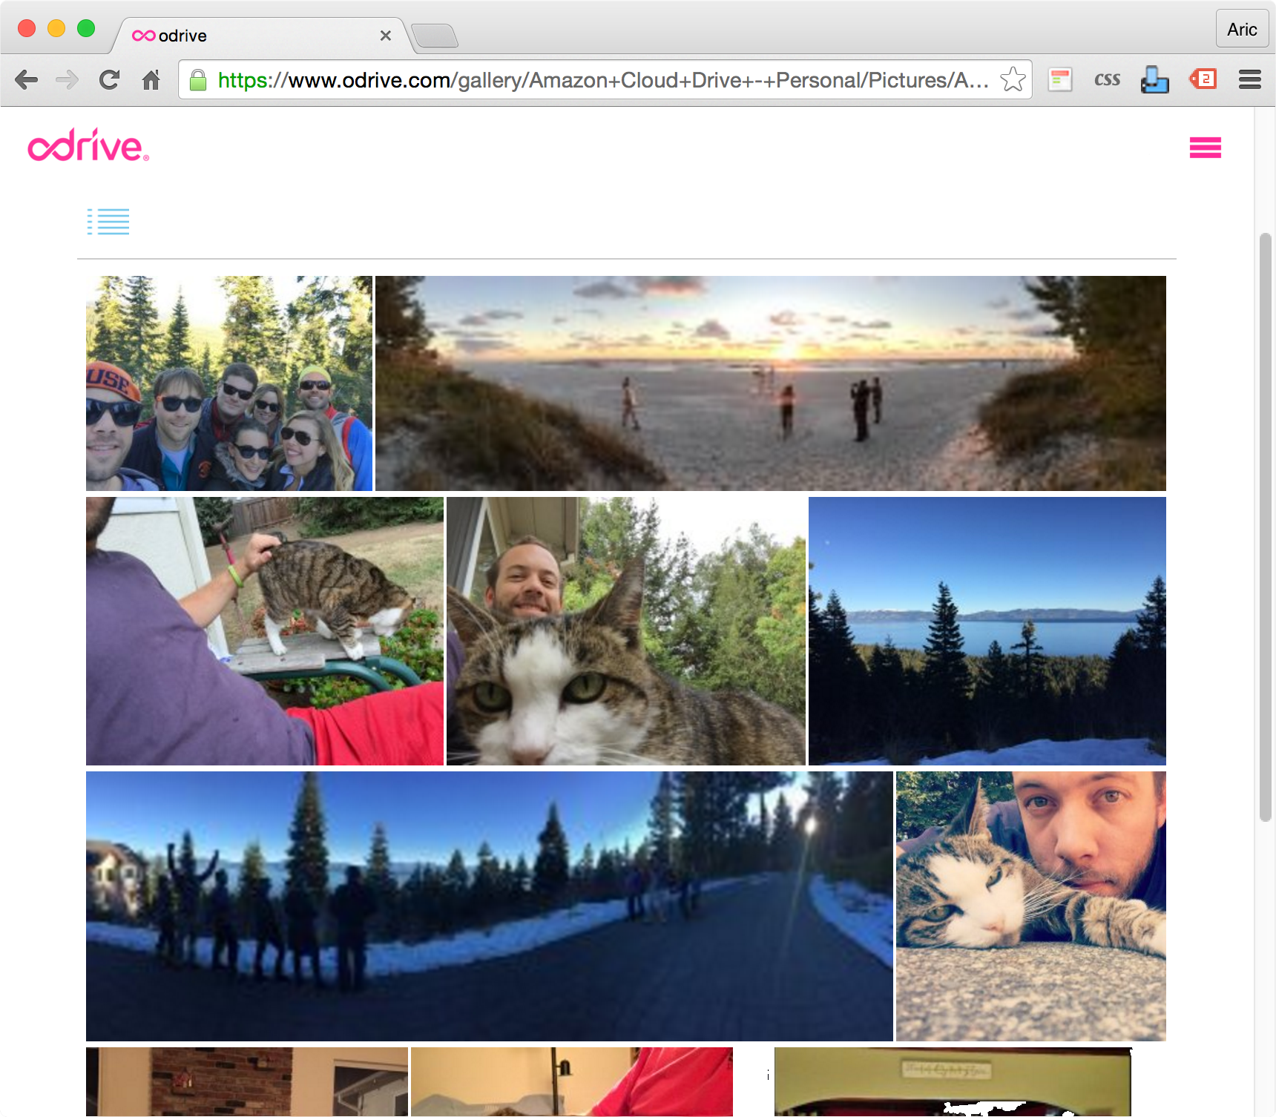Image resolution: width=1276 pixels, height=1117 pixels.
Task: Open the group selfie with sunglasses
Action: (229, 383)
